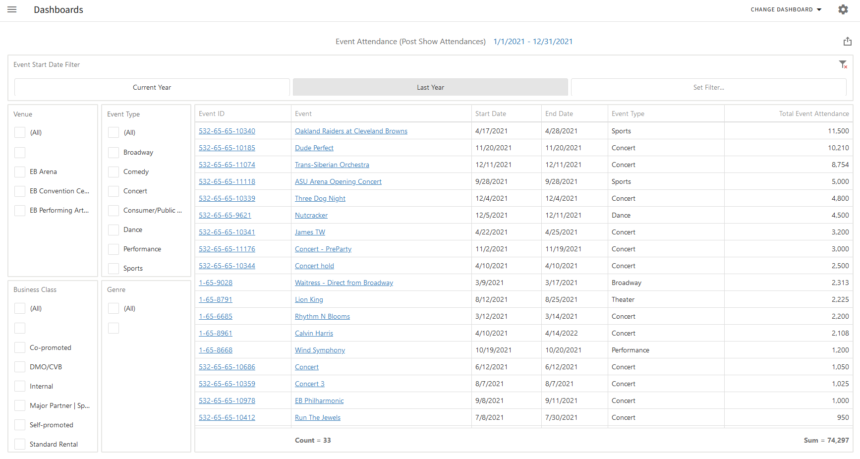860x459 pixels.
Task: Check the blank Genre checkbox below (All)
Action: pos(114,328)
